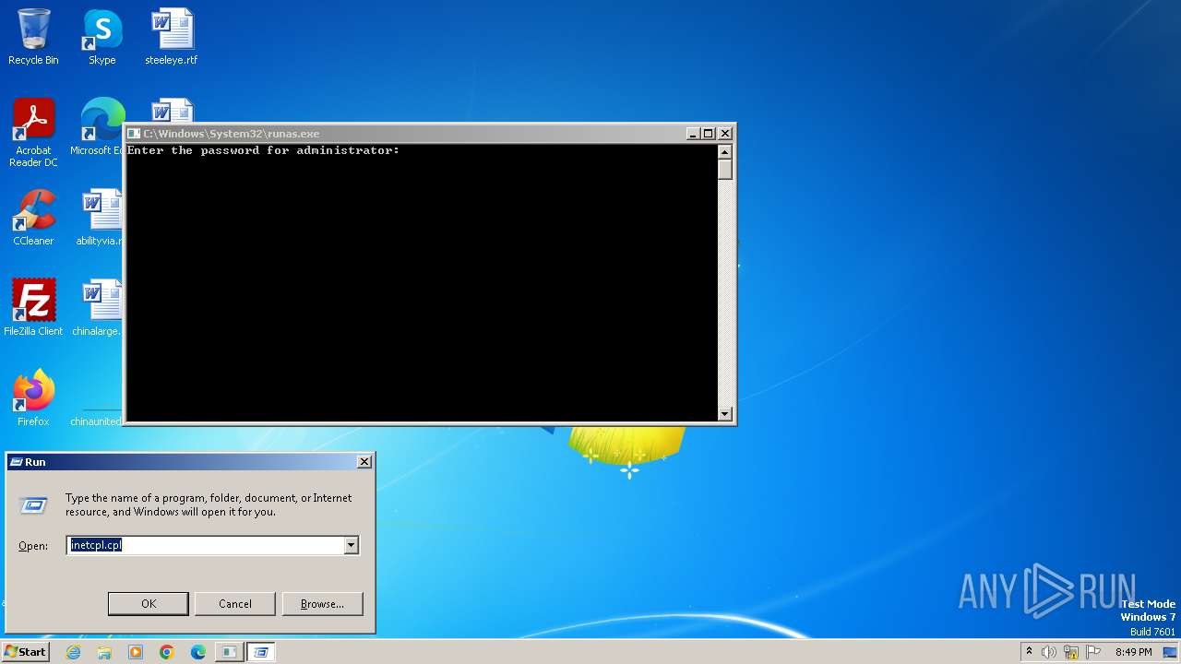The height and width of the screenshot is (664, 1181).
Task: Click the Show desktop button
Action: click(x=1171, y=652)
